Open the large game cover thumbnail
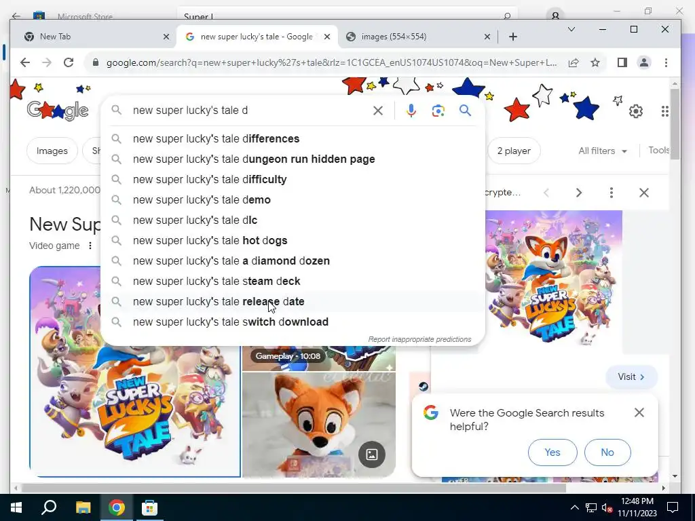The image size is (695, 521). 135,372
